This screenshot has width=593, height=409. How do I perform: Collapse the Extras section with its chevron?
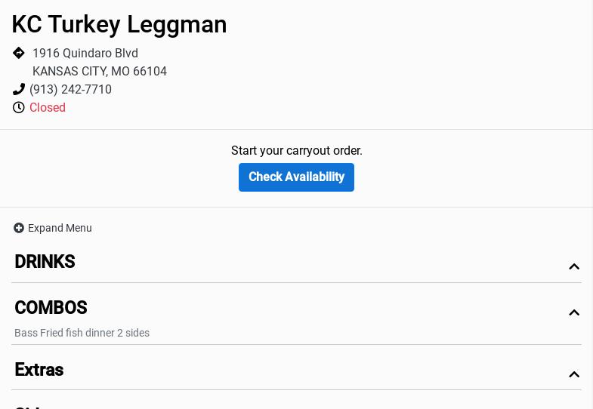click(x=574, y=374)
